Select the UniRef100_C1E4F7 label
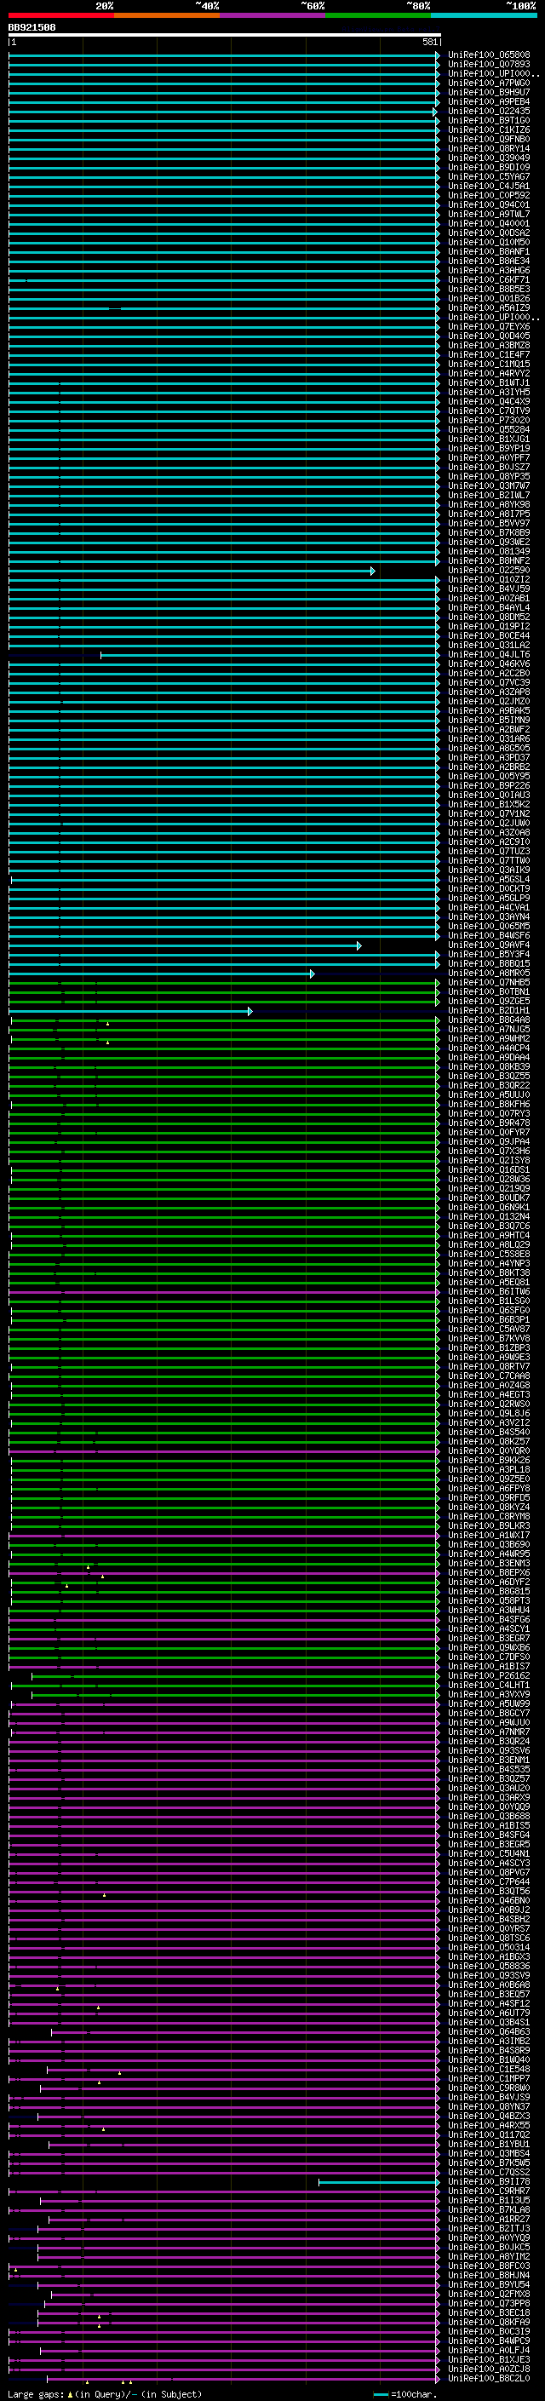Image resolution: width=545 pixels, height=2401 pixels. click(x=489, y=355)
